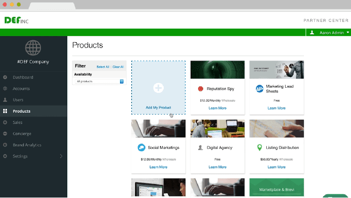
Task: Click the Social Marketings product title
Action: pyautogui.click(x=164, y=147)
